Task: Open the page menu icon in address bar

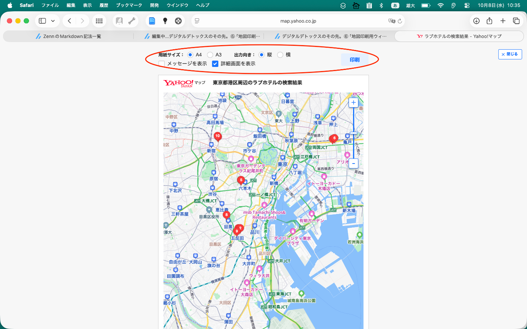Action: (197, 21)
